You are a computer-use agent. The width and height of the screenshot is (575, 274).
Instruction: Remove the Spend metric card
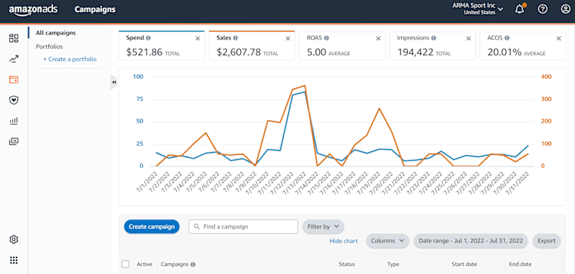198,39
